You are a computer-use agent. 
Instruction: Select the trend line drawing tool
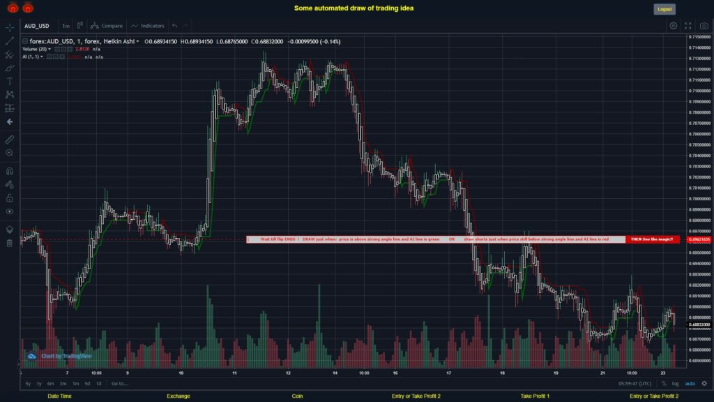coord(10,41)
